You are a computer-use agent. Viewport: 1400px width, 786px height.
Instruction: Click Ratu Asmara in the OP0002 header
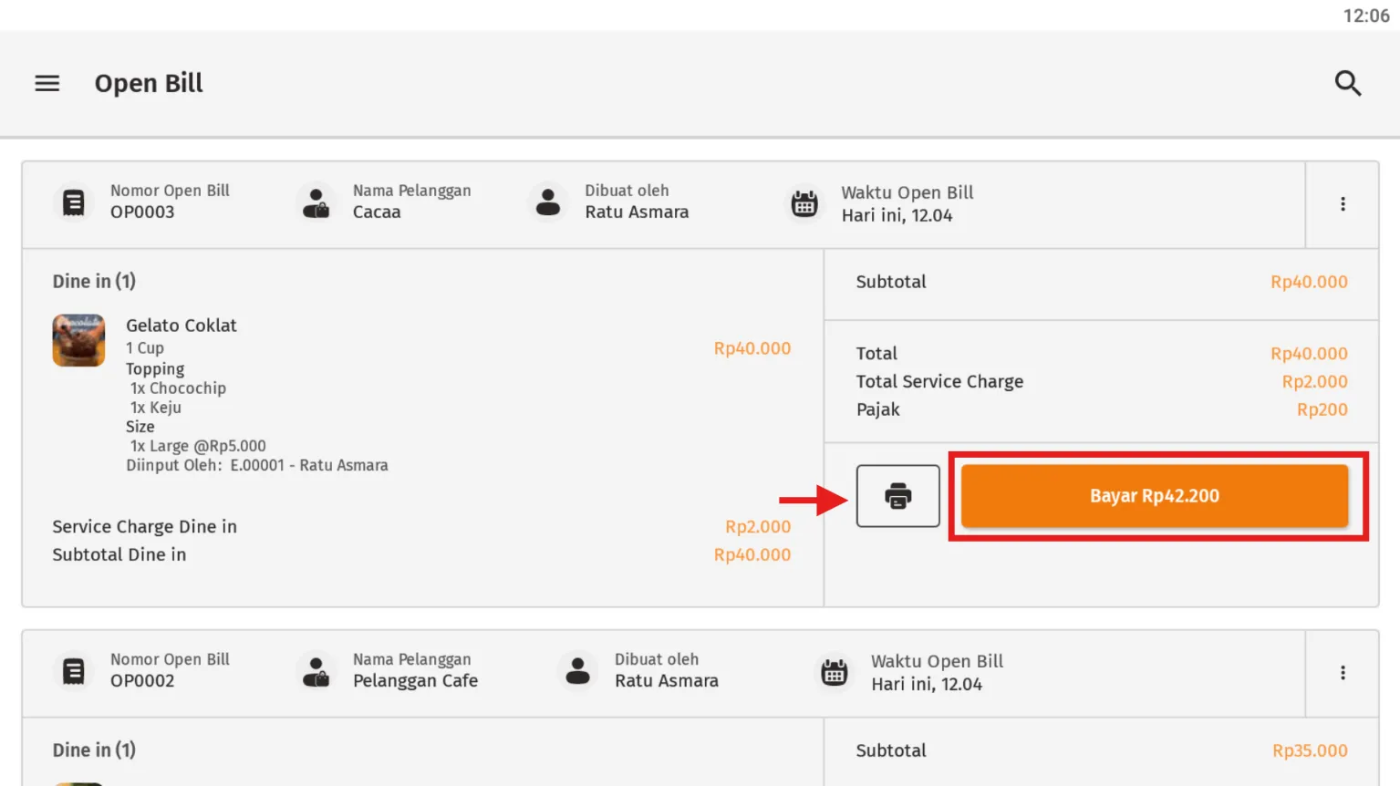tap(667, 681)
